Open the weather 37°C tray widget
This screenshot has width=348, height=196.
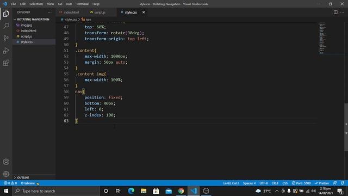(263, 191)
